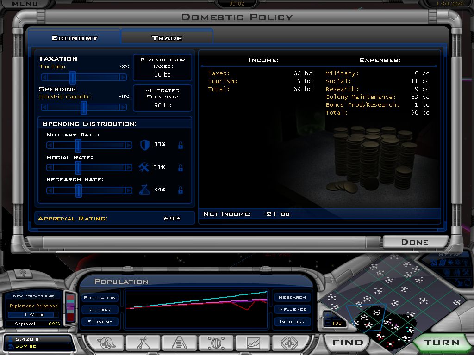Click the 1 Week research progress bar
Screen dimensions: 474x355
[33, 315]
